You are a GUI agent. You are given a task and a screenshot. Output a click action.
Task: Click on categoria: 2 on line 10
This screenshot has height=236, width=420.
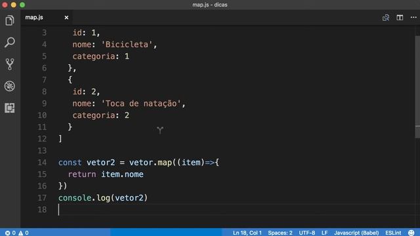(100, 115)
